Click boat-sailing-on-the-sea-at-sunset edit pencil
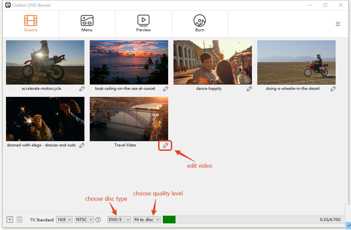Image resolution: width=351 pixels, height=230 pixels. [x=165, y=89]
